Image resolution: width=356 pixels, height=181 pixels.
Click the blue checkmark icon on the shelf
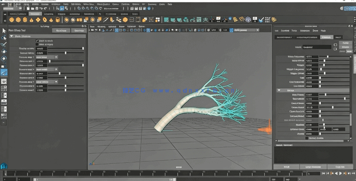[x=261, y=20]
